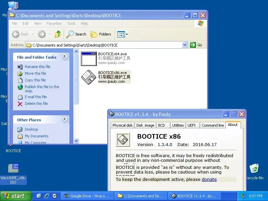Click the Forward arrow in Explorer toolbar
This screenshot has width=268, height=201.
[42, 34]
